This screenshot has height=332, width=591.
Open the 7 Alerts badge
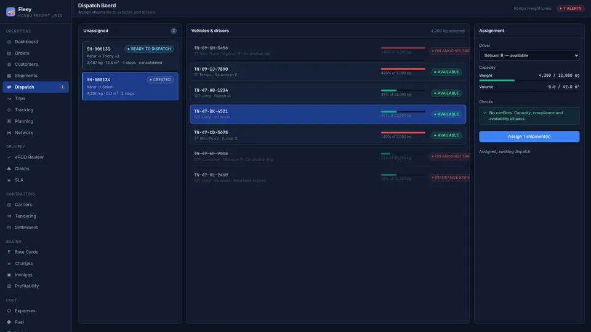point(571,8)
